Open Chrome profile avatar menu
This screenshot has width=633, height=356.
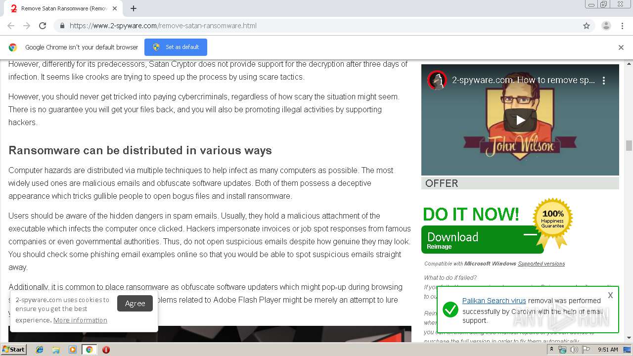coord(606,26)
